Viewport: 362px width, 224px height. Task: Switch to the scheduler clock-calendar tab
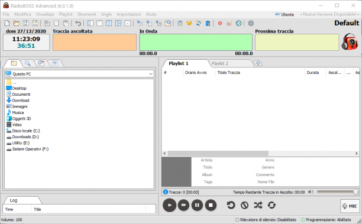(x=41, y=63)
